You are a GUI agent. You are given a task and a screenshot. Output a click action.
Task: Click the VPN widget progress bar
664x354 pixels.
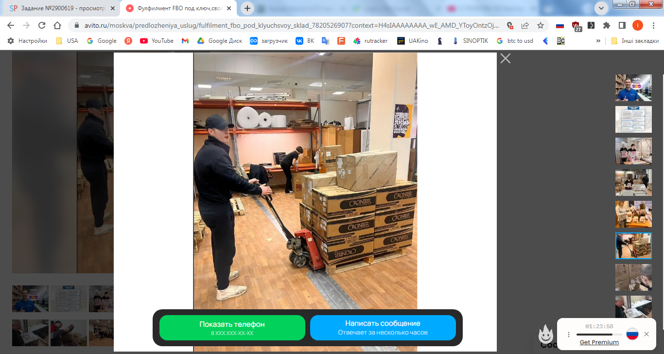click(x=599, y=335)
